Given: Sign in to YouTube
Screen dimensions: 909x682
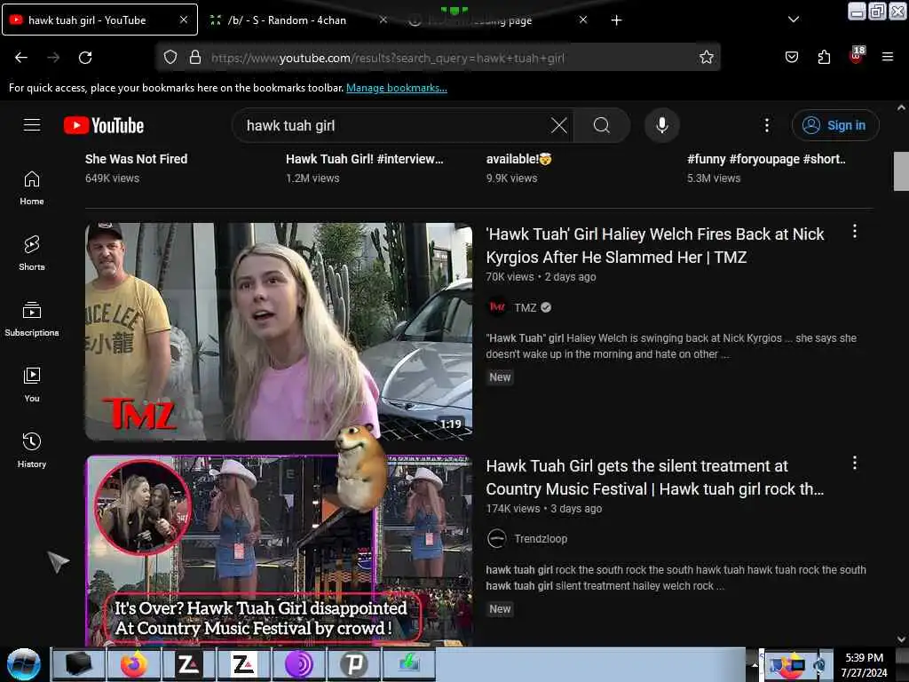Looking at the screenshot, I should (x=835, y=125).
